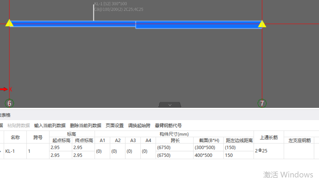Click the (0) cell under A1
Image resolution: width=319 pixels, height=178 pixels.
pos(102,151)
